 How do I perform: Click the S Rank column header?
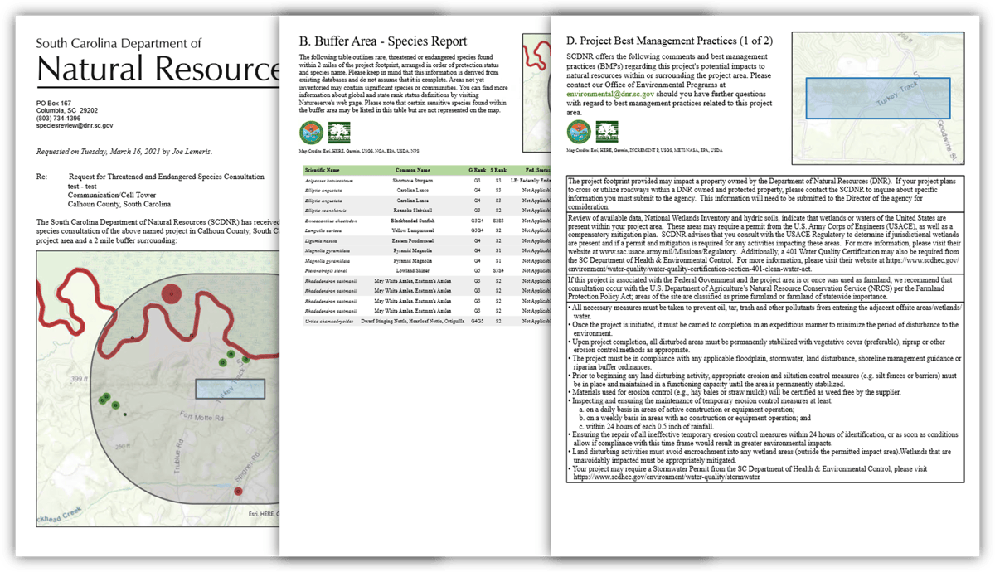click(498, 170)
